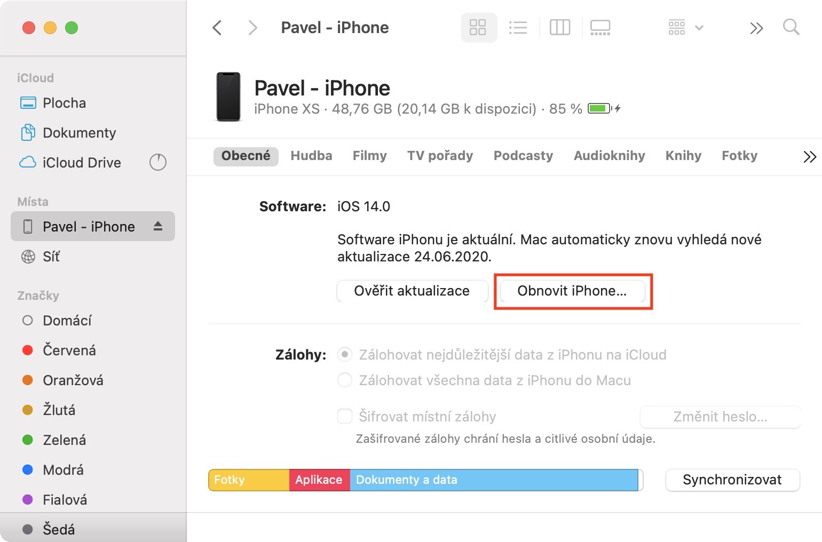822x542 pixels.
Task: Expand hidden toolbar items chevron
Action: [756, 28]
